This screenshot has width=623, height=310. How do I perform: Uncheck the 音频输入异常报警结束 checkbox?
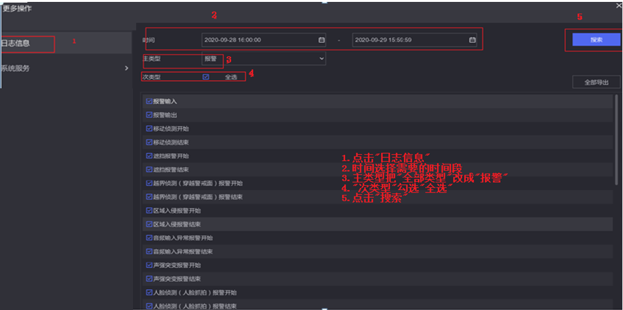(x=149, y=252)
